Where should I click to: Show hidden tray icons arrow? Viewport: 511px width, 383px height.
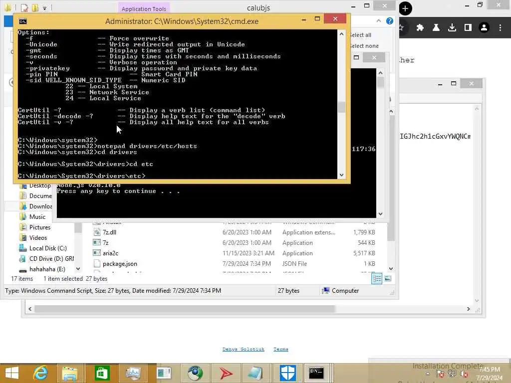(428, 374)
